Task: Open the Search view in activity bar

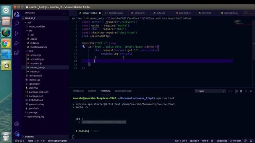Action: [17, 24]
